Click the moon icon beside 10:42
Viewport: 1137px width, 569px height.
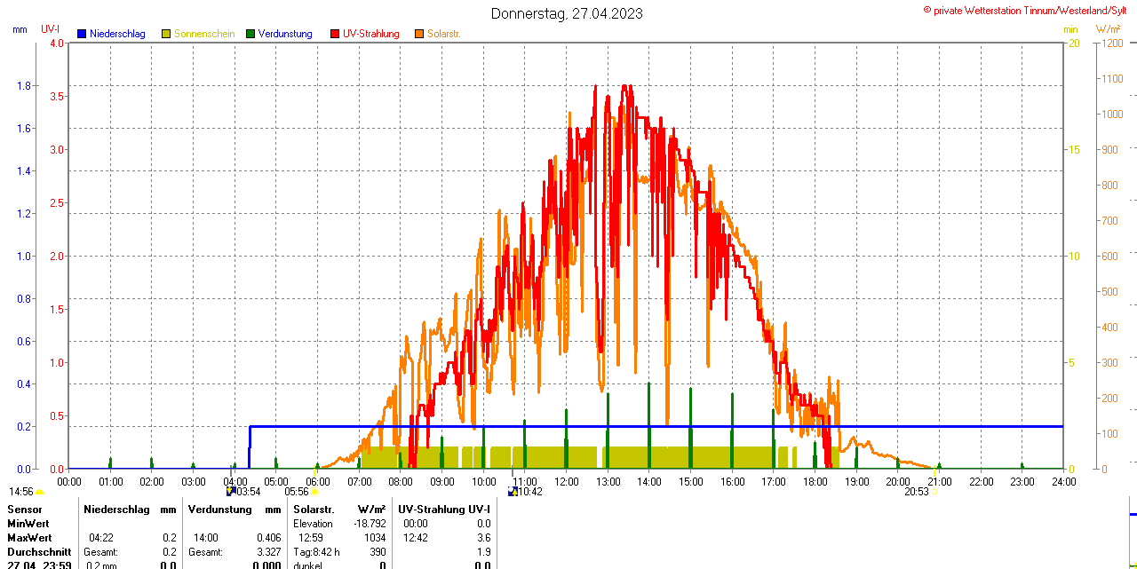513,491
